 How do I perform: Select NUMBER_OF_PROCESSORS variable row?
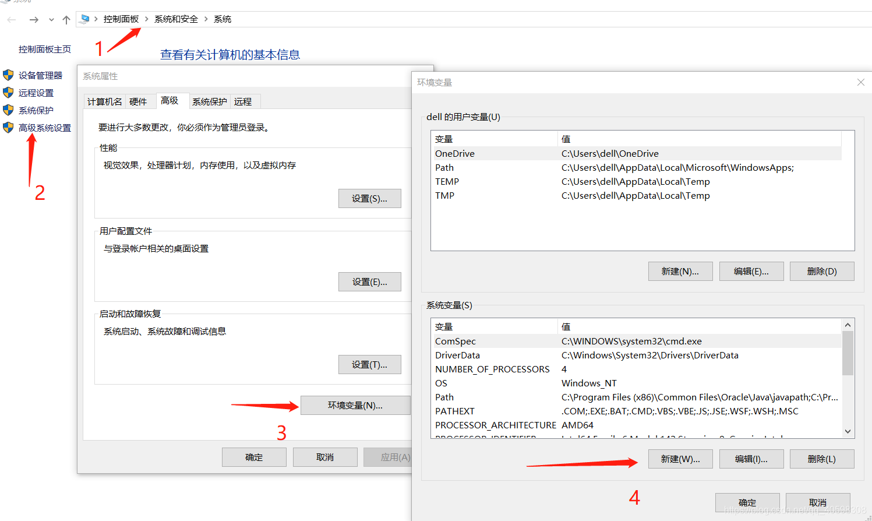pos(636,369)
